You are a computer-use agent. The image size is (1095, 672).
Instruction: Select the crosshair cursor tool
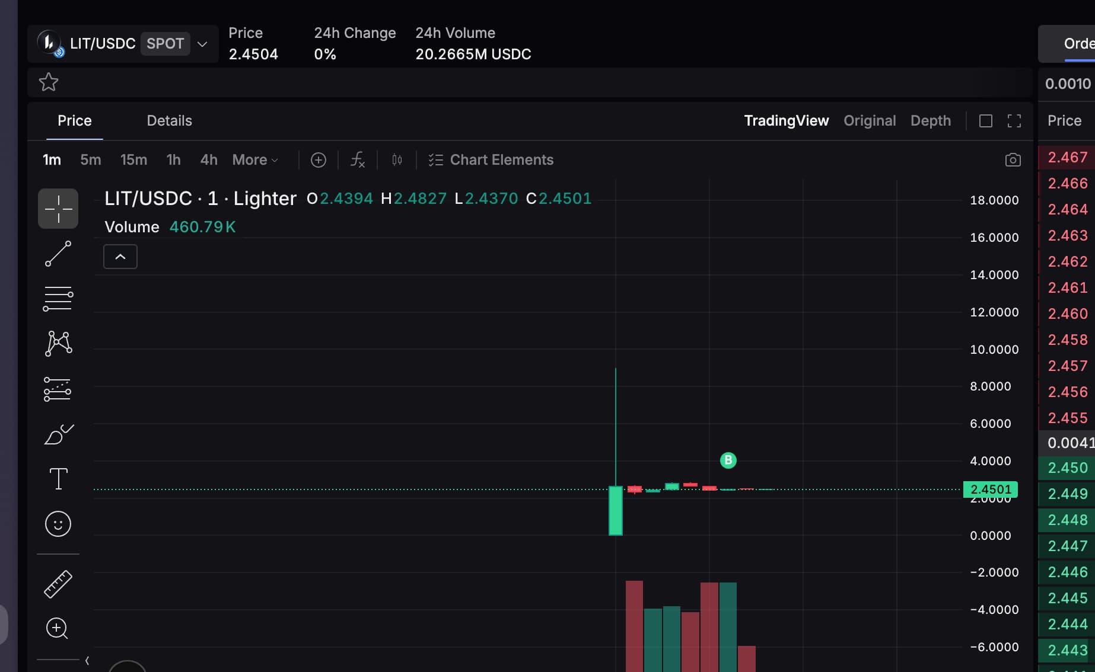58,209
